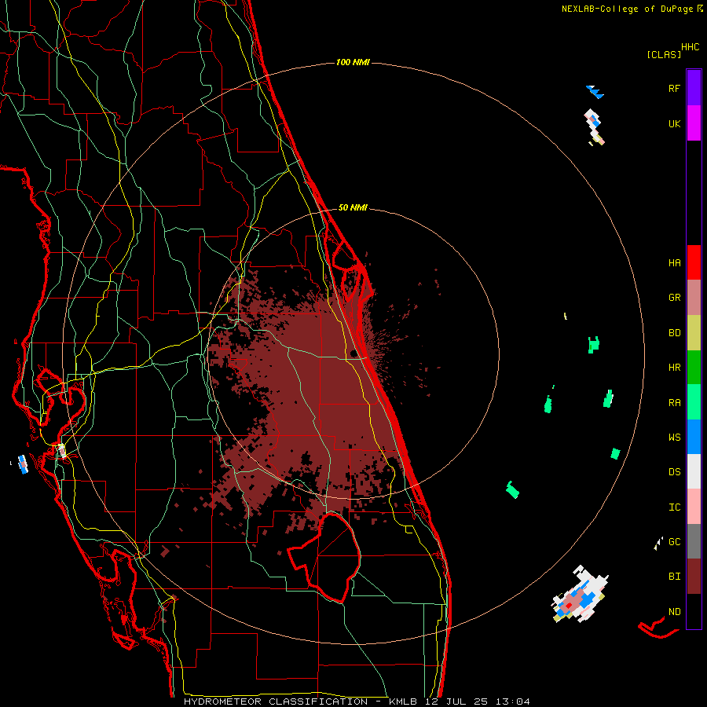Click the IC legend label
707x707 pixels.
tap(674, 507)
